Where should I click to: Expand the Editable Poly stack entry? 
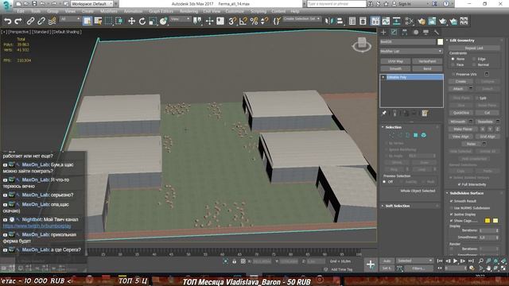point(383,77)
